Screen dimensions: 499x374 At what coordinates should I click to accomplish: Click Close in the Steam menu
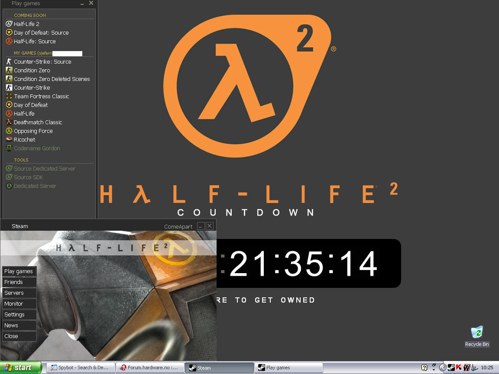tap(19, 336)
